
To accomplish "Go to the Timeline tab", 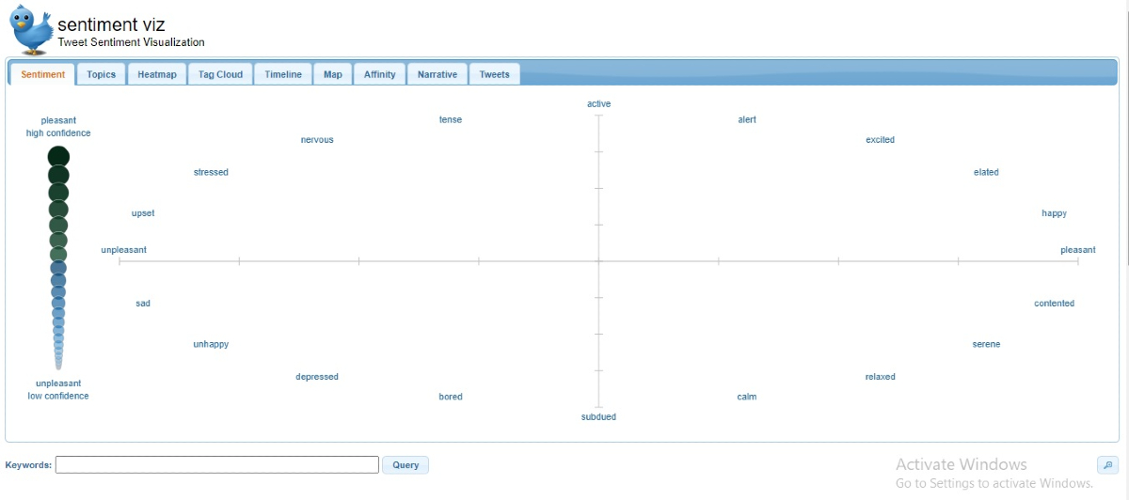I will pyautogui.click(x=283, y=74).
